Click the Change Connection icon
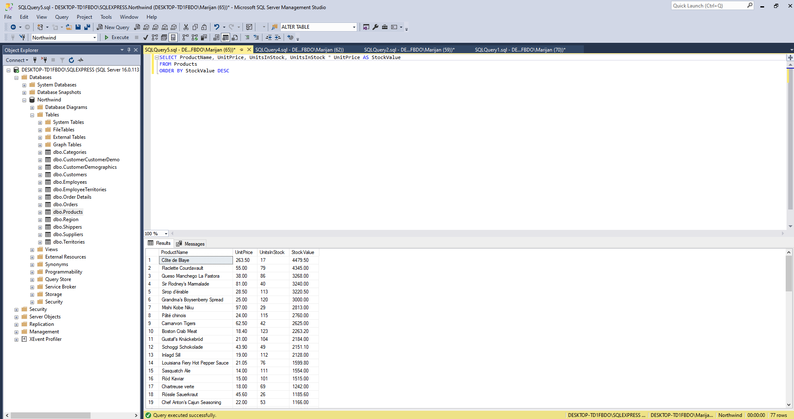 22,37
